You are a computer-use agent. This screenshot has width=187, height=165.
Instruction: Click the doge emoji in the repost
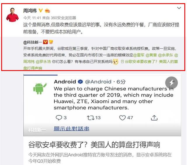[x=115, y=62]
